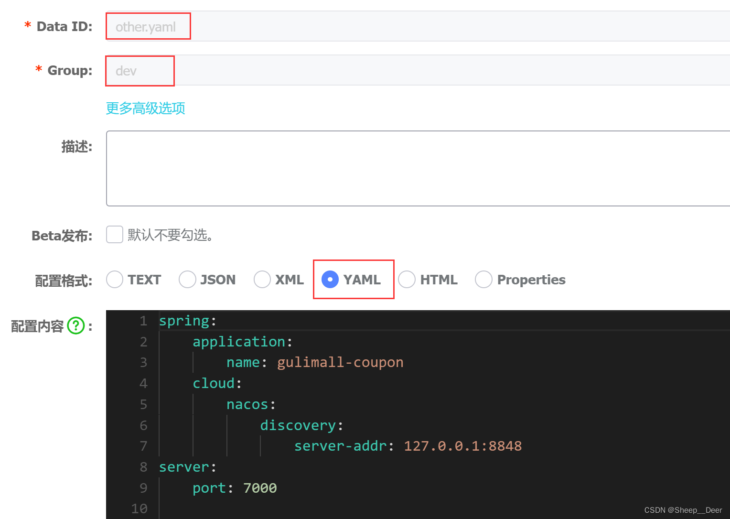Click the '127.0.0.1:8848' server address value
This screenshot has height=519, width=730.
(x=463, y=446)
